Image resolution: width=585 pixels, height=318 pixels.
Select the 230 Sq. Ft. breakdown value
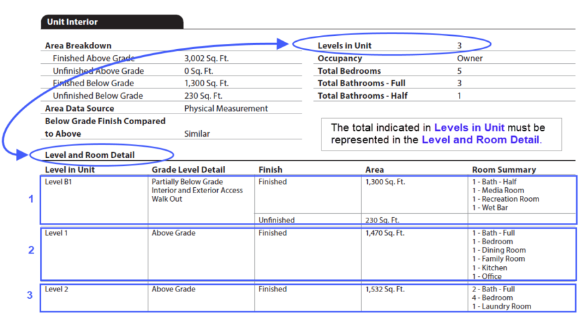(203, 96)
